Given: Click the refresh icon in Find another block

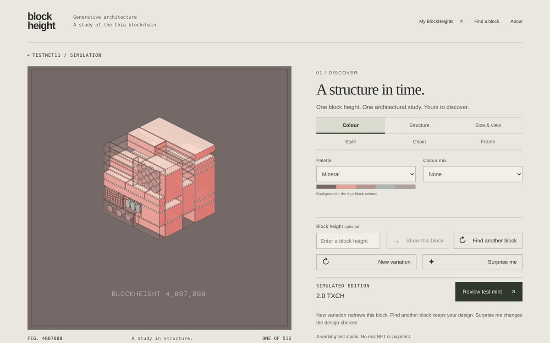Looking at the screenshot, I should pyautogui.click(x=462, y=240).
